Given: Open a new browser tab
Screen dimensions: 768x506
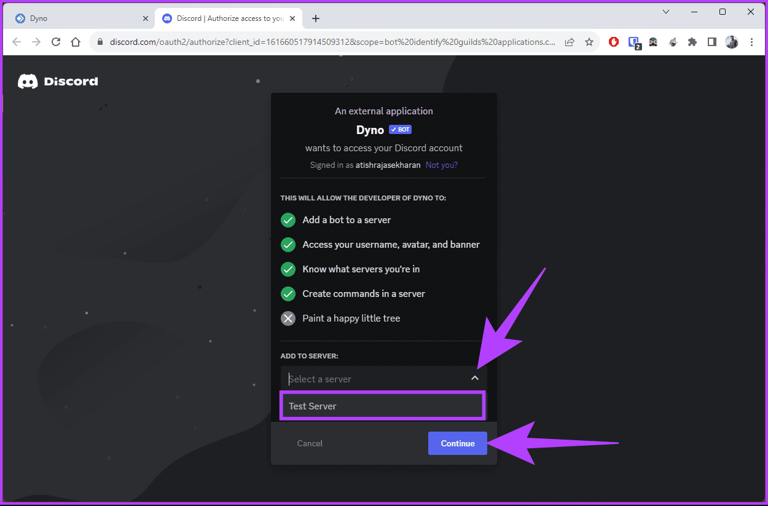Looking at the screenshot, I should click(316, 18).
